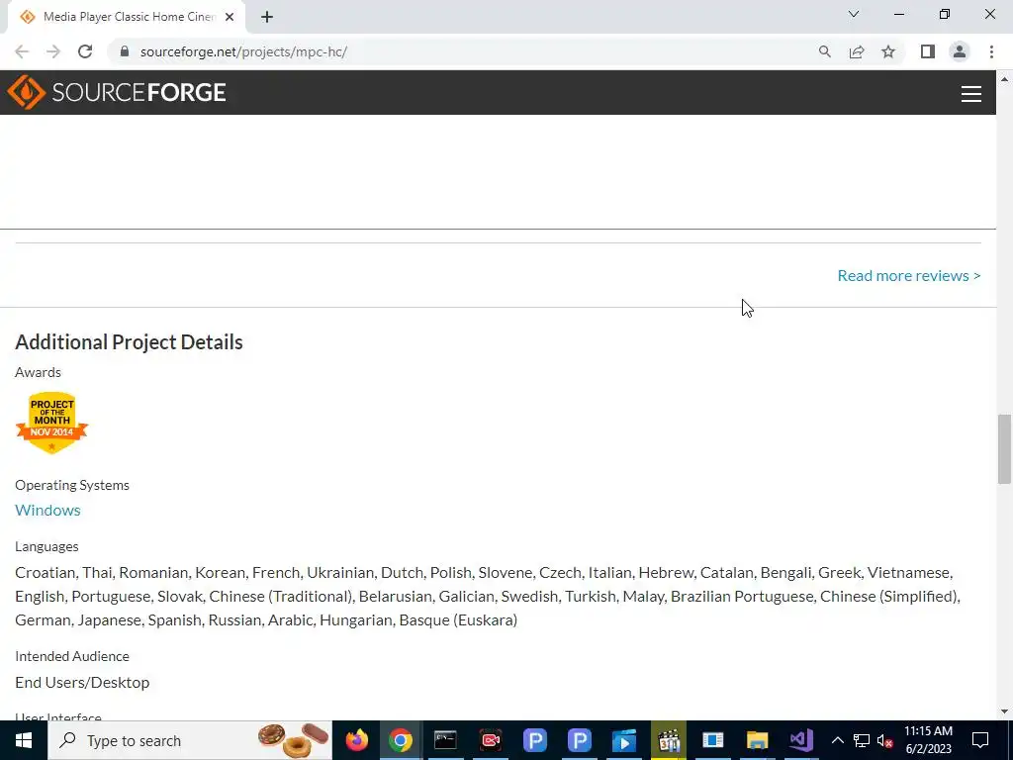The width and height of the screenshot is (1013, 760).
Task: Click the Project of the Month badge
Action: (x=51, y=423)
